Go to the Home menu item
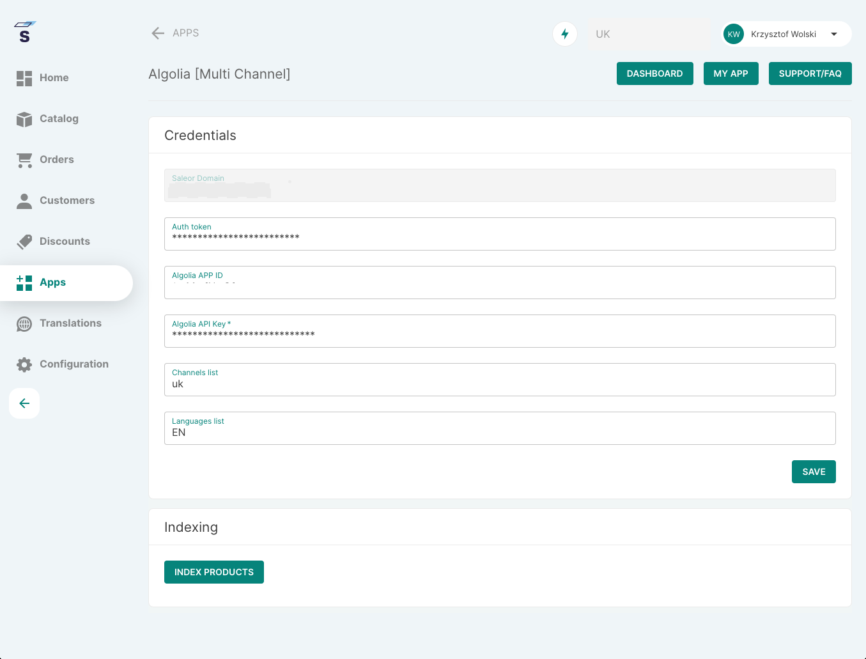Image resolution: width=866 pixels, height=659 pixels. (x=54, y=78)
